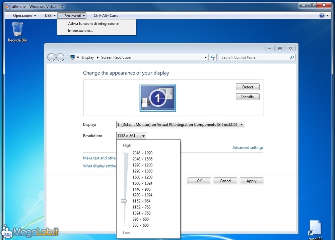Click the Back navigation arrow

(51, 57)
